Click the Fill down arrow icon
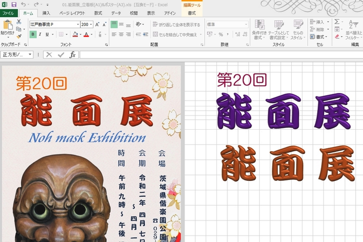The height and width of the screenshot is (242, 363). coord(337,29)
